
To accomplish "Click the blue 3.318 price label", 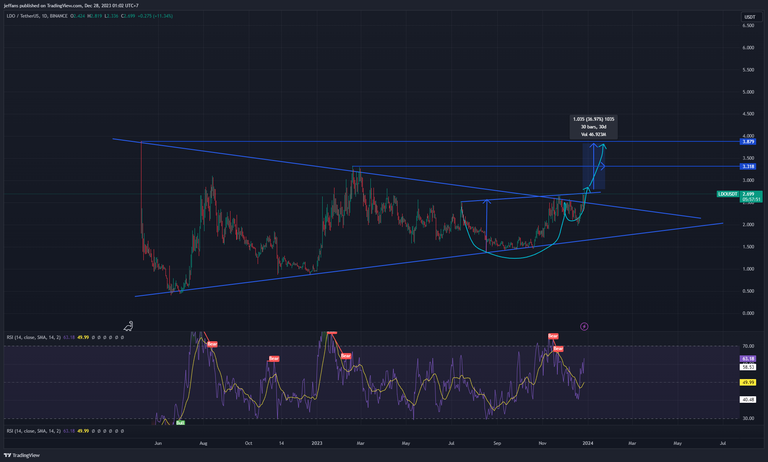I will click(x=748, y=167).
